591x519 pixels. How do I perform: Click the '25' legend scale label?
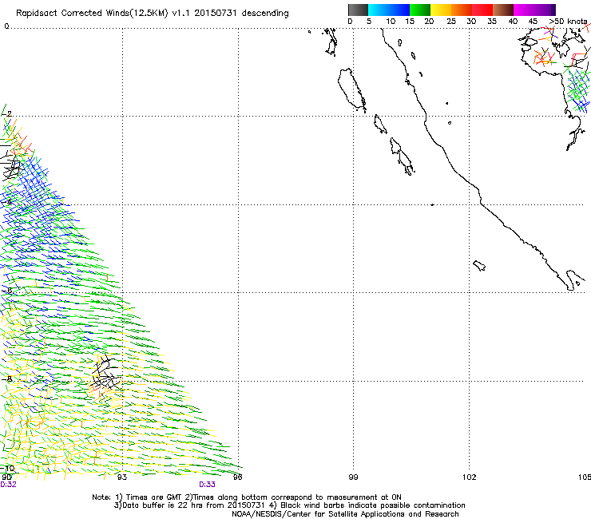(451, 21)
